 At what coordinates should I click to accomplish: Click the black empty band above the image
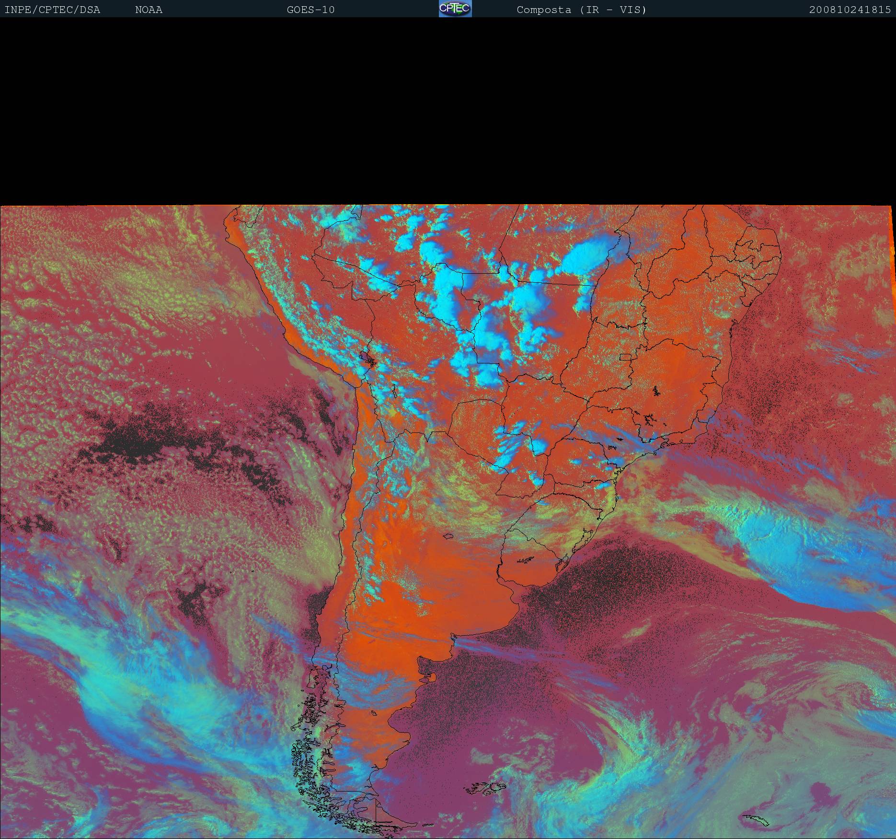click(448, 110)
